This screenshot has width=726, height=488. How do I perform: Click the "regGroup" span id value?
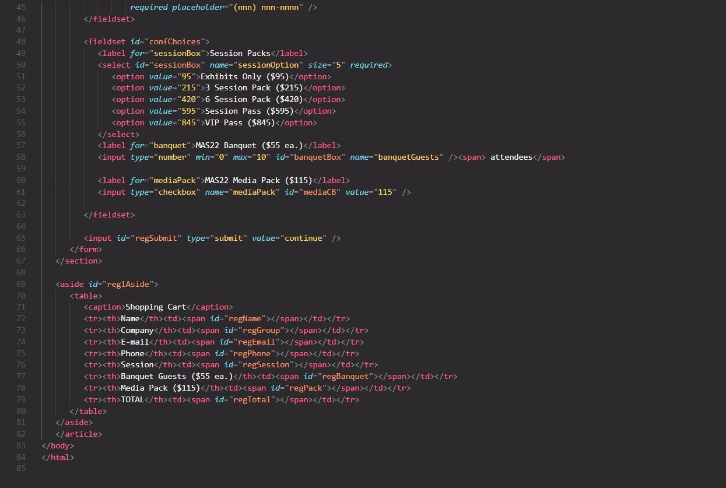coord(261,330)
